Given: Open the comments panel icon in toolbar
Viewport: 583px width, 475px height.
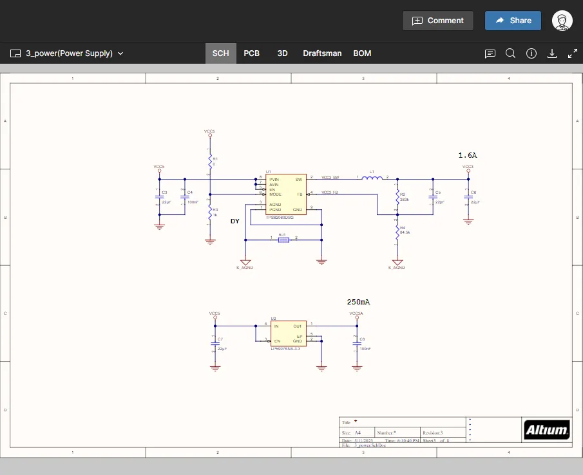Looking at the screenshot, I should click(490, 53).
